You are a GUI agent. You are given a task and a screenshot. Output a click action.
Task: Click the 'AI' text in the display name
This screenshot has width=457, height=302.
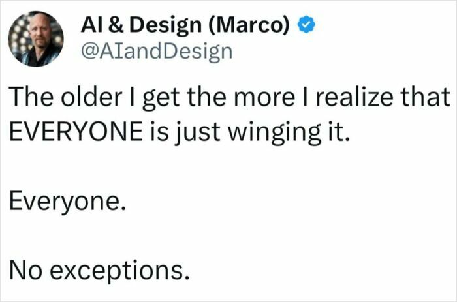point(90,25)
